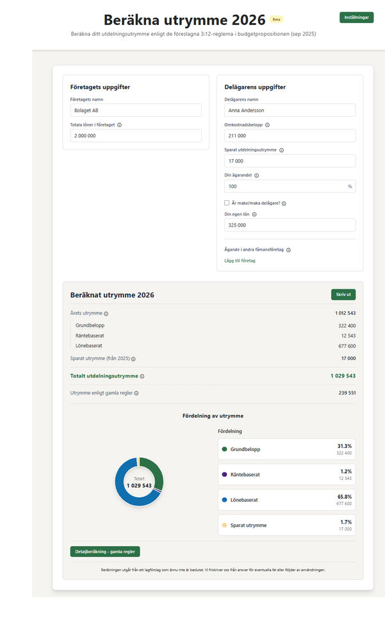Click the Delägarens namn input field

click(x=290, y=110)
